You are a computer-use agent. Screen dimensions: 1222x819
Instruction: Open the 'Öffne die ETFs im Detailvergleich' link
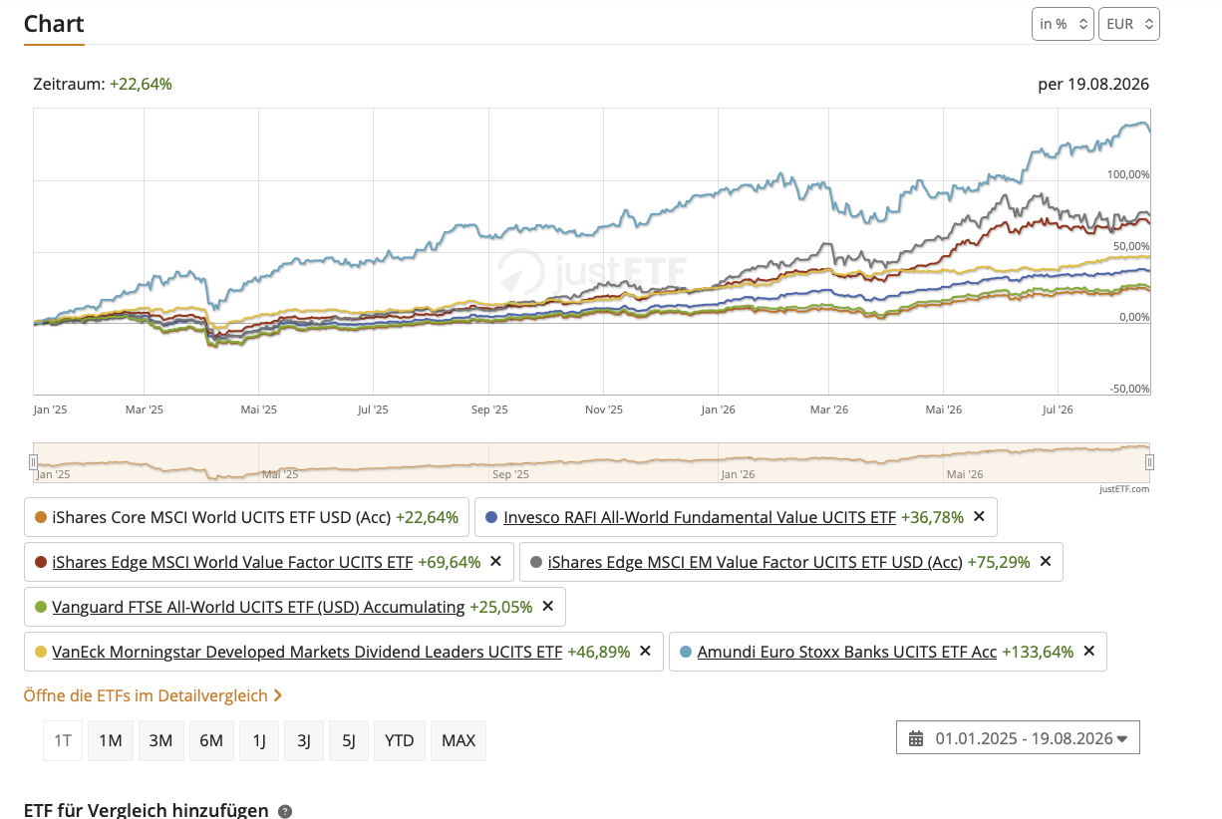153,695
